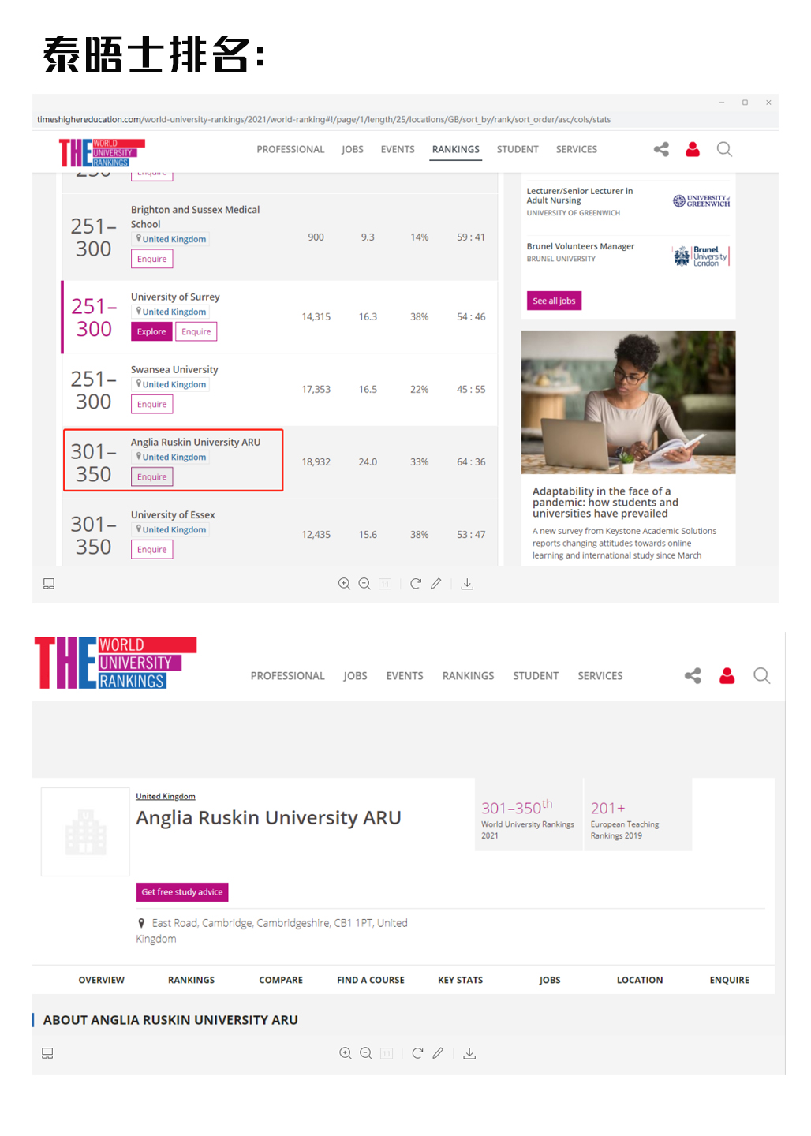
Task: Open JOBS menu in upper navigation
Action: pyautogui.click(x=353, y=149)
